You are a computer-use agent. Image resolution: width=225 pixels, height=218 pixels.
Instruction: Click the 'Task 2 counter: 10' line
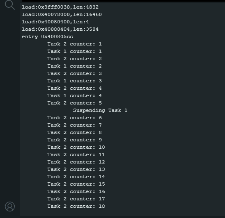tap(76, 147)
